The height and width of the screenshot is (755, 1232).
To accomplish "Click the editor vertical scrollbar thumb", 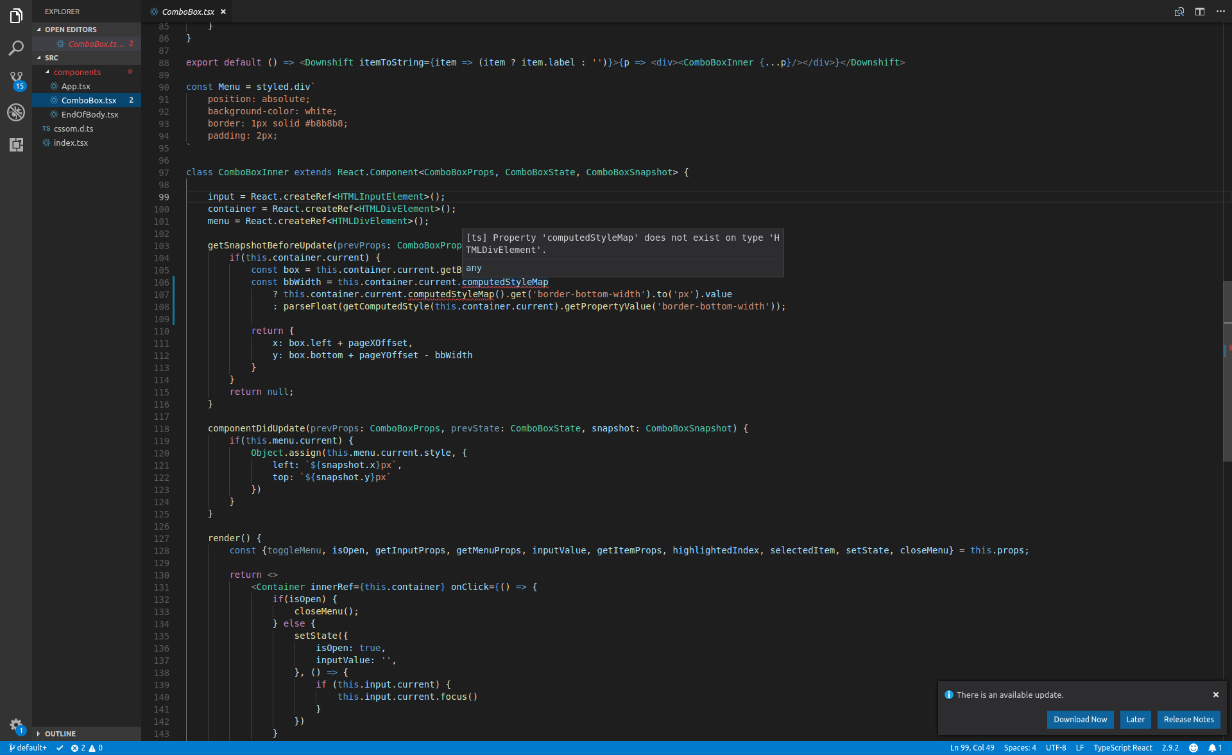I will tap(1227, 371).
